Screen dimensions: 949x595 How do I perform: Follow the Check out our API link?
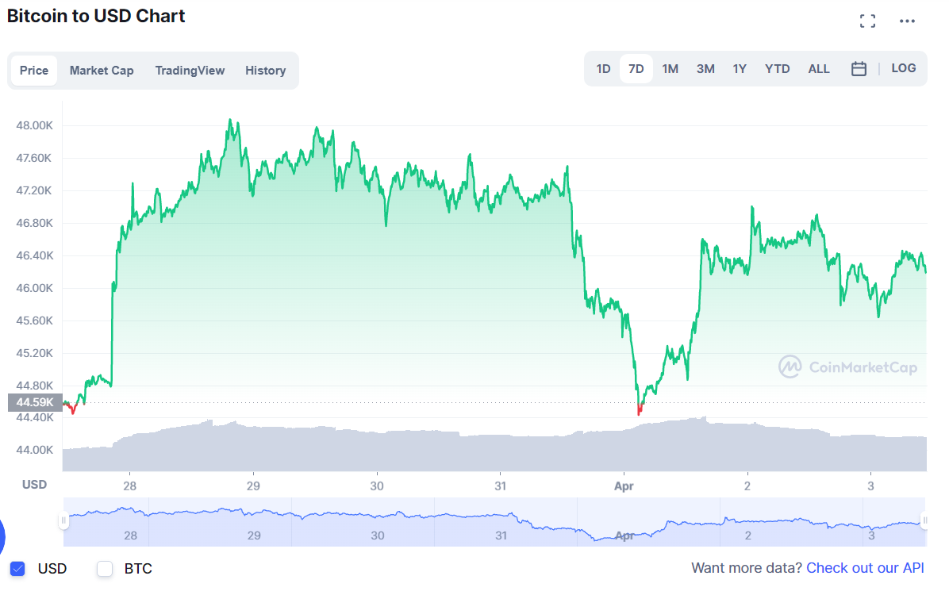coord(864,568)
